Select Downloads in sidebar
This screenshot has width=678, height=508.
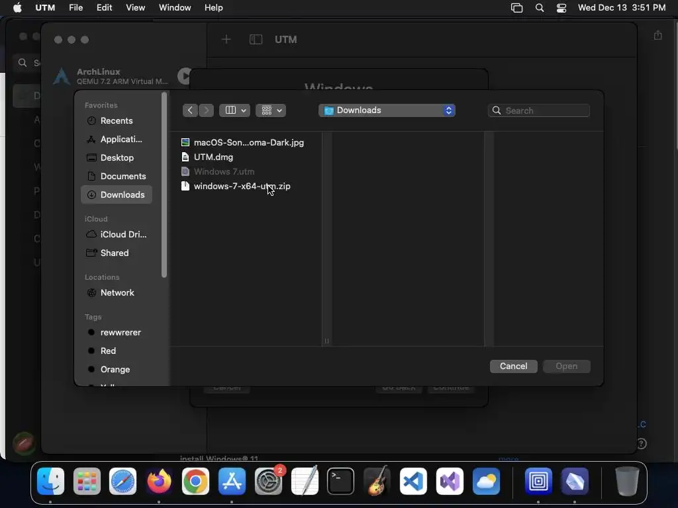coord(117,195)
